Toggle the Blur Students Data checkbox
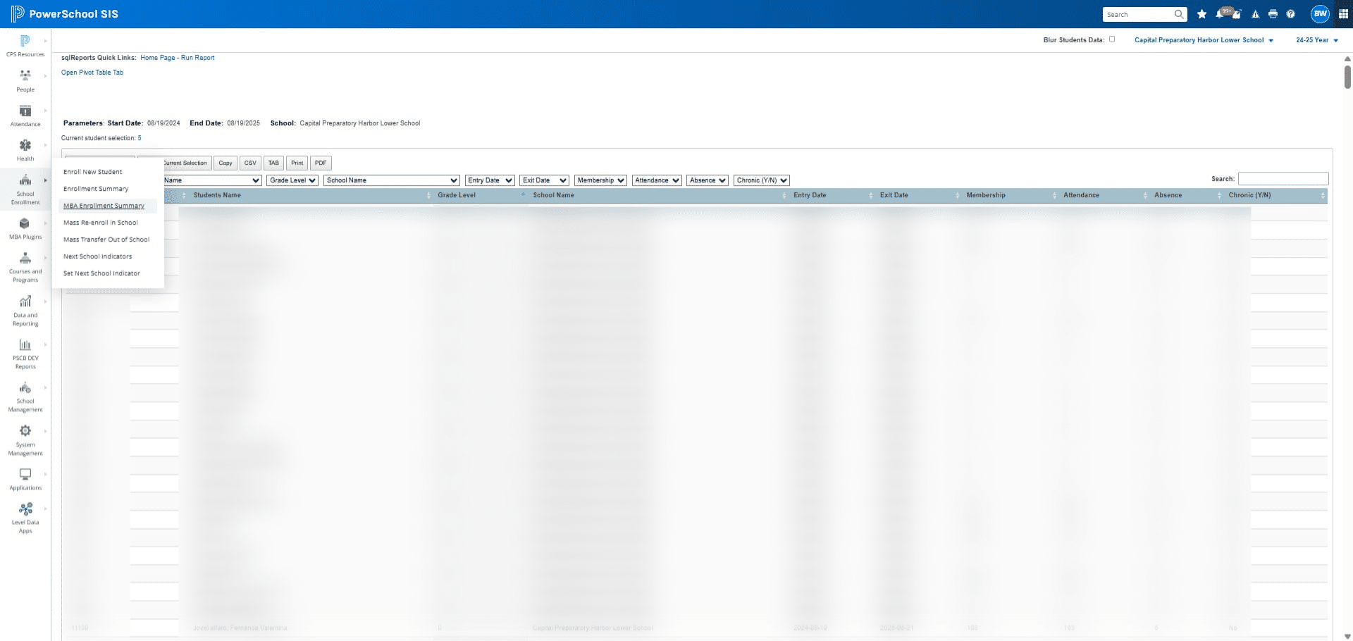 click(x=1112, y=39)
